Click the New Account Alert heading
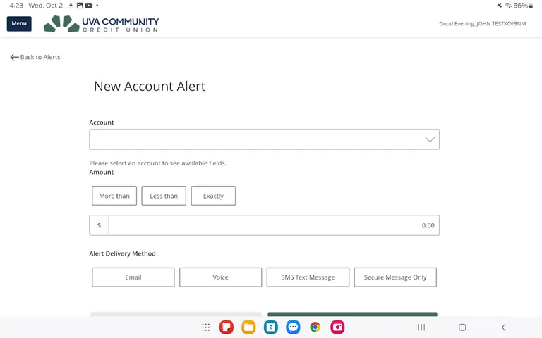This screenshot has width=542, height=338. tap(150, 86)
